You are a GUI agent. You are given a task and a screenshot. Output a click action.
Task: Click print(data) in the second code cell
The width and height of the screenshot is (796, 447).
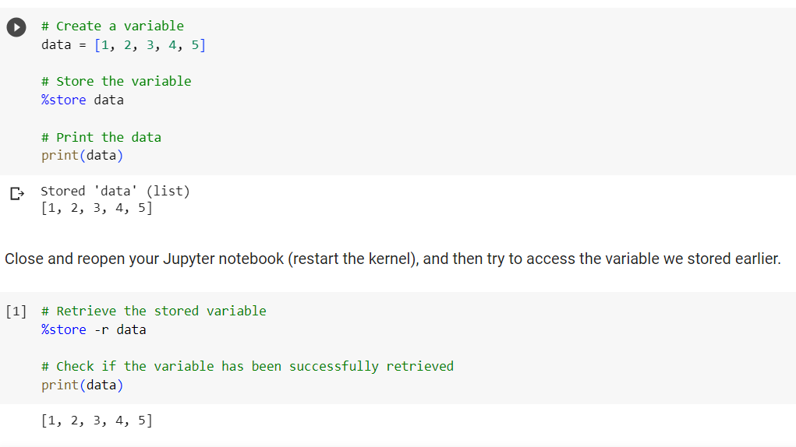point(82,385)
